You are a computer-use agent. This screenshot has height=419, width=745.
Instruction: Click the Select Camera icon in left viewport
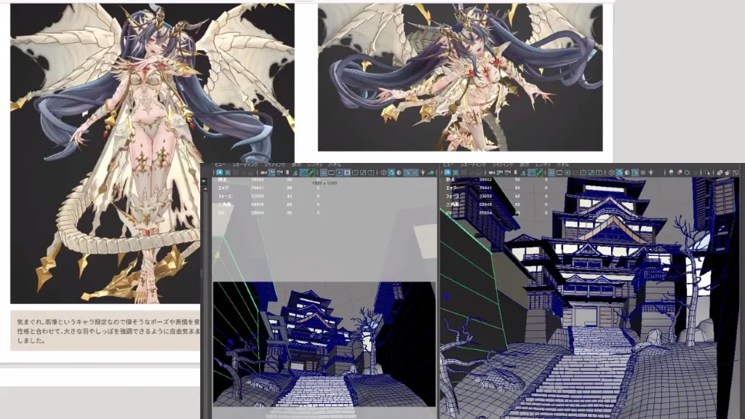pyautogui.click(x=263, y=172)
